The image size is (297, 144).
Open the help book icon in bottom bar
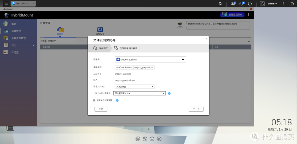[x=152, y=139]
